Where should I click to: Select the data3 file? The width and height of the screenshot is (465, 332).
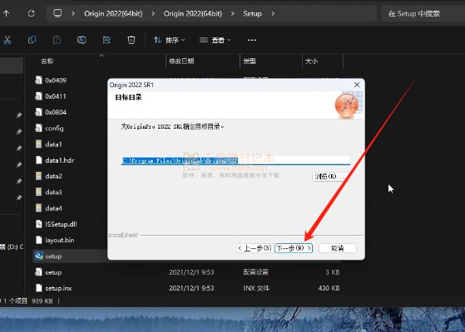point(54,192)
